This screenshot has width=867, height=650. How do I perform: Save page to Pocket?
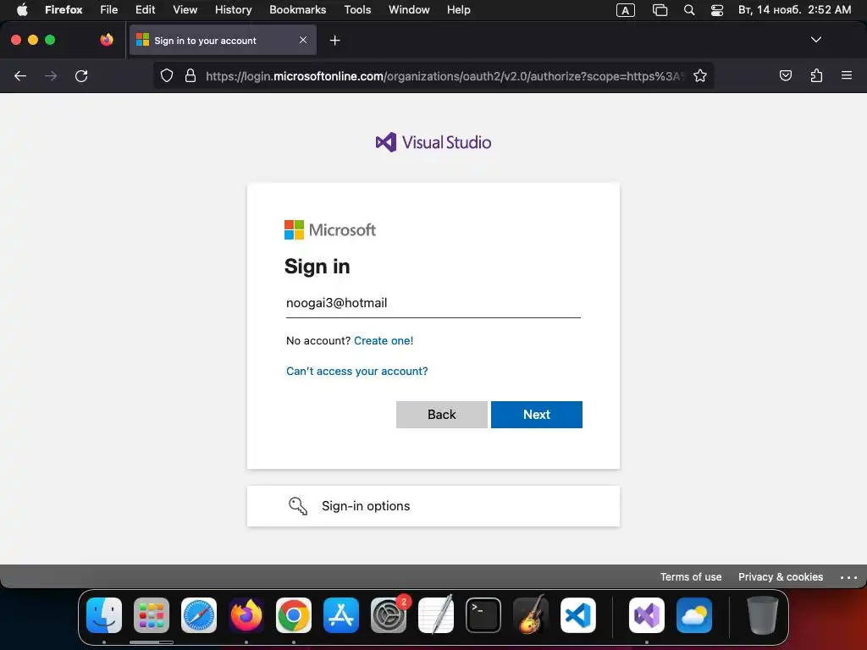pos(785,75)
